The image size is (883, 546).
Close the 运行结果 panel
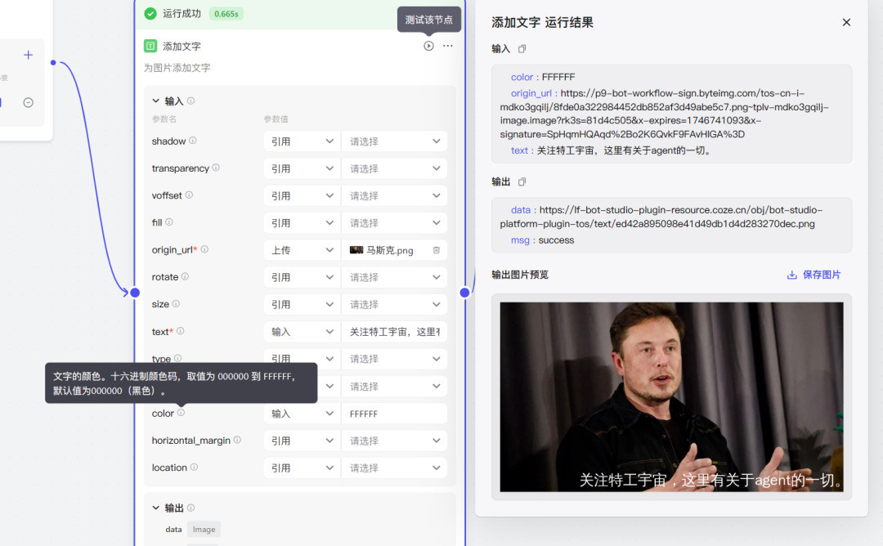pyautogui.click(x=846, y=23)
